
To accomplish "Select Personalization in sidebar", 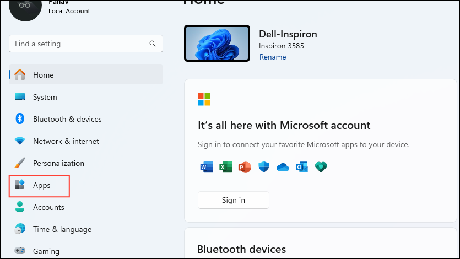I will coord(86,163).
